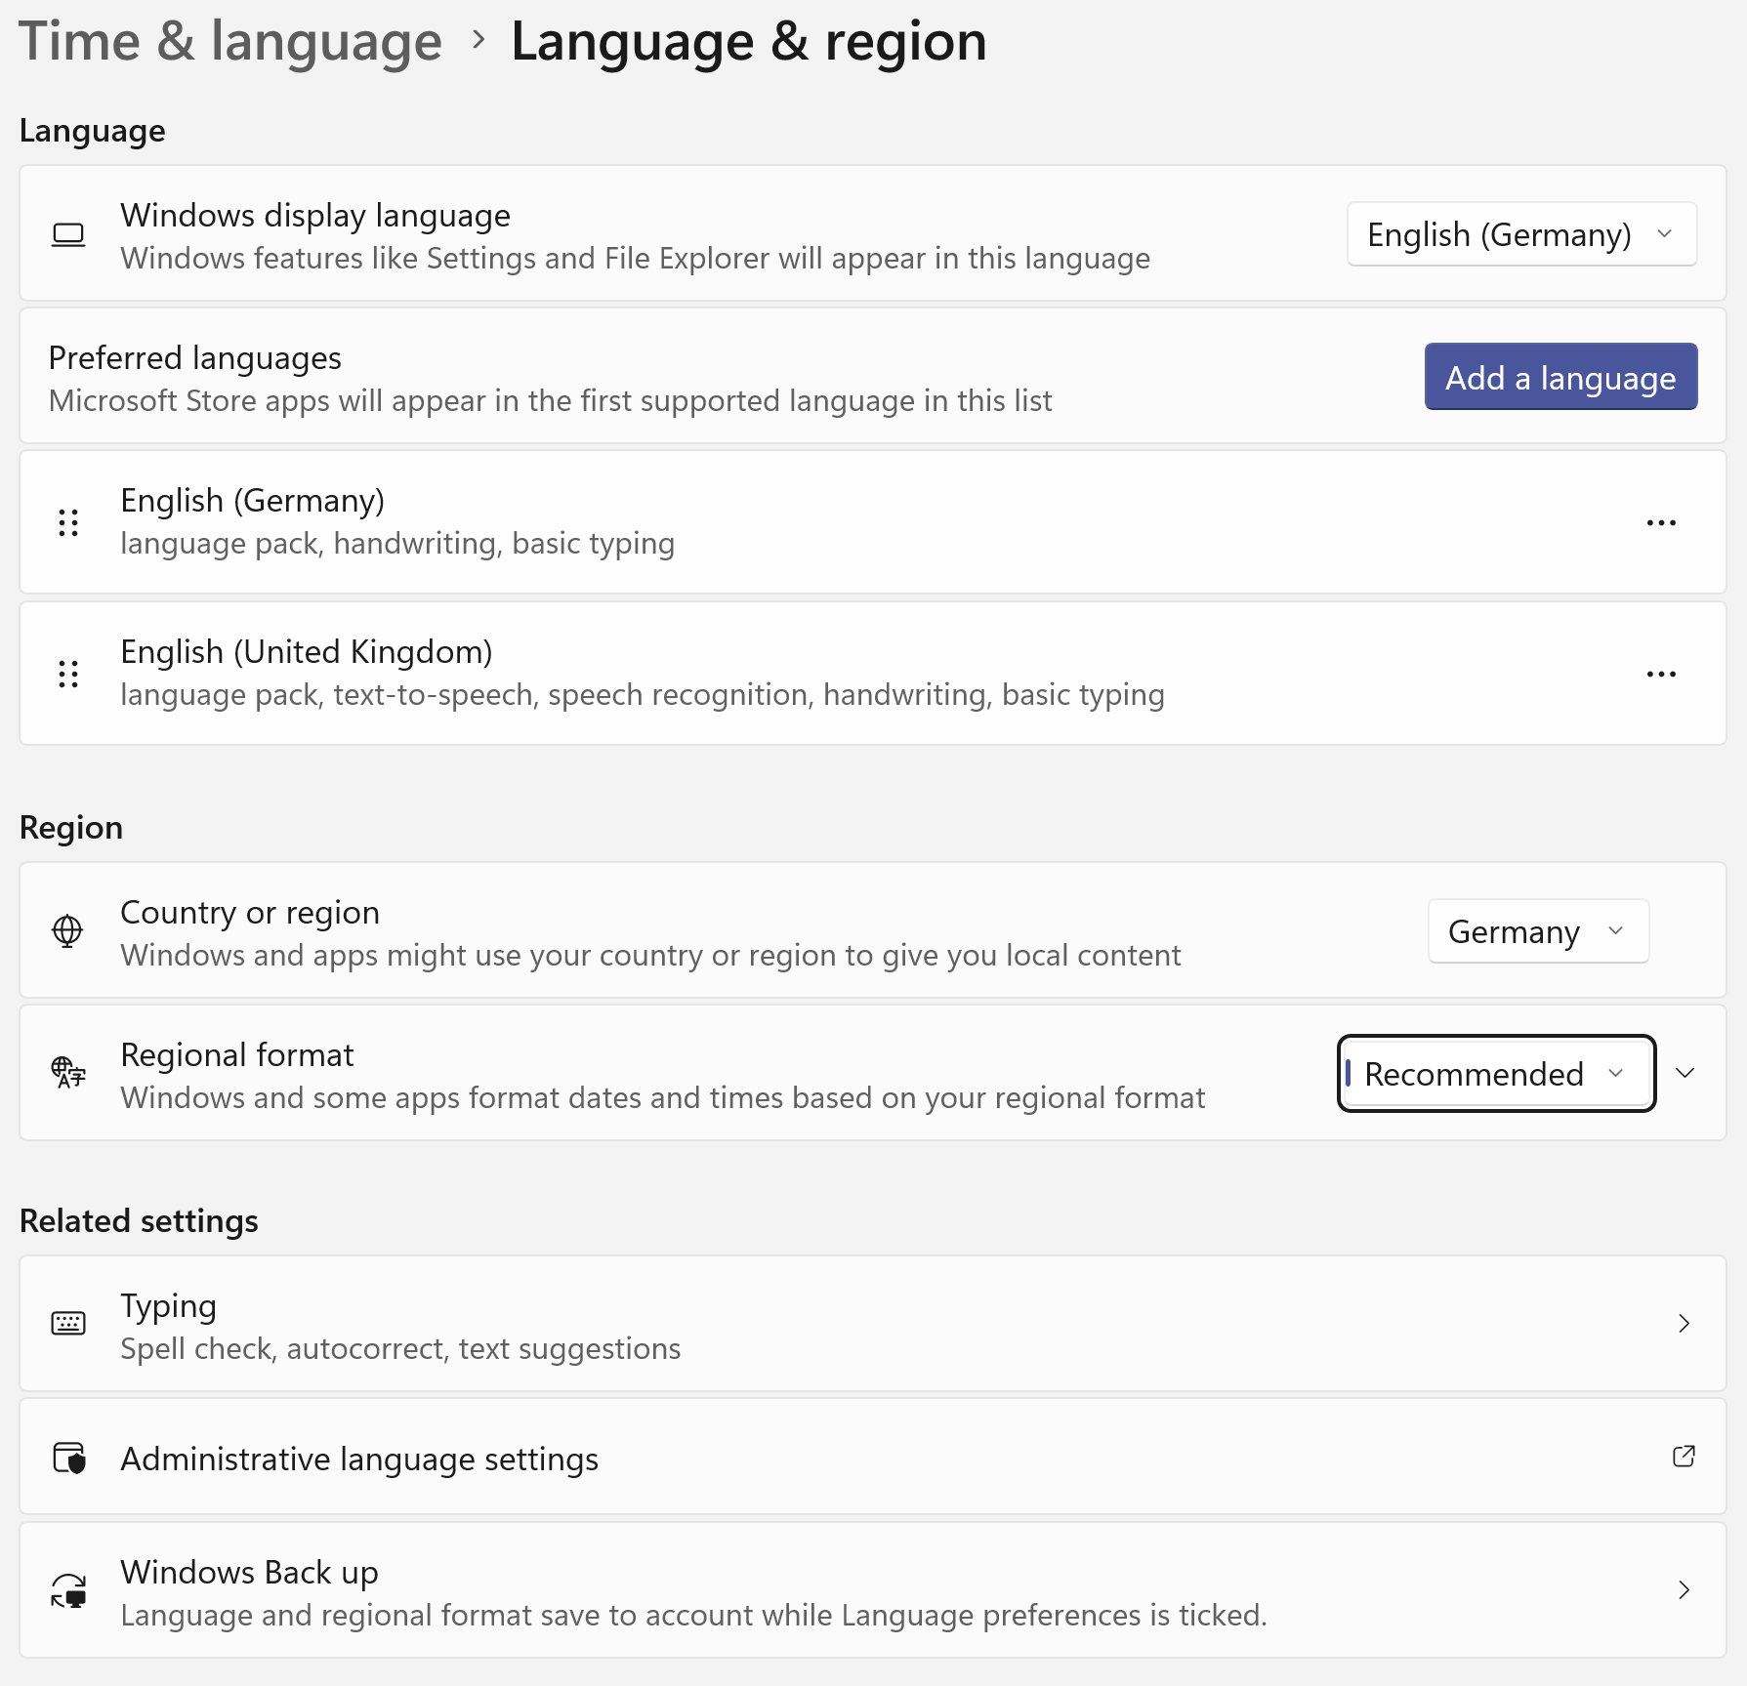Click the drag handle for English (United Kingdom)
Screen dimensions: 1747x1686
click(x=68, y=674)
